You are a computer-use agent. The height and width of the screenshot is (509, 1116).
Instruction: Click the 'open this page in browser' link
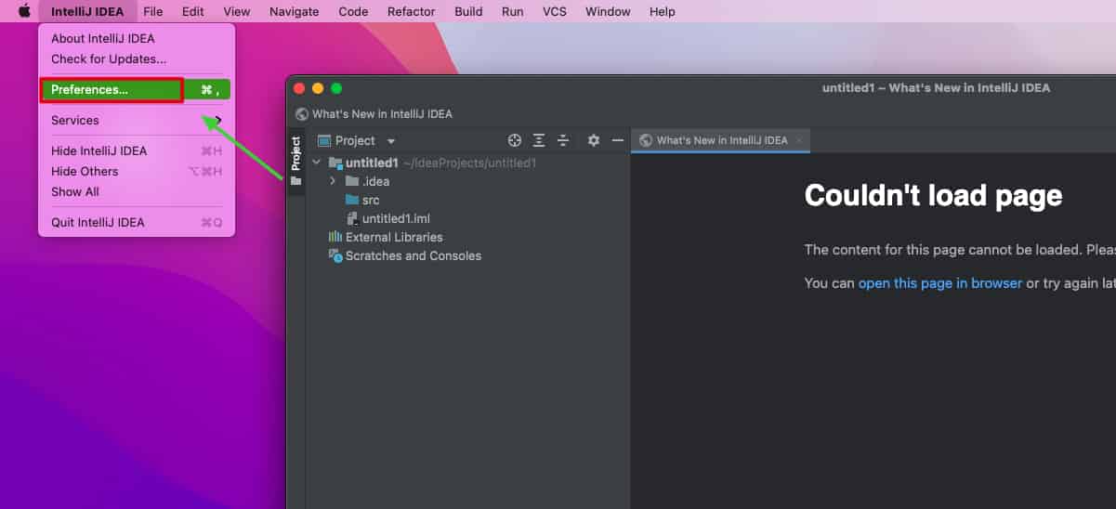939,283
